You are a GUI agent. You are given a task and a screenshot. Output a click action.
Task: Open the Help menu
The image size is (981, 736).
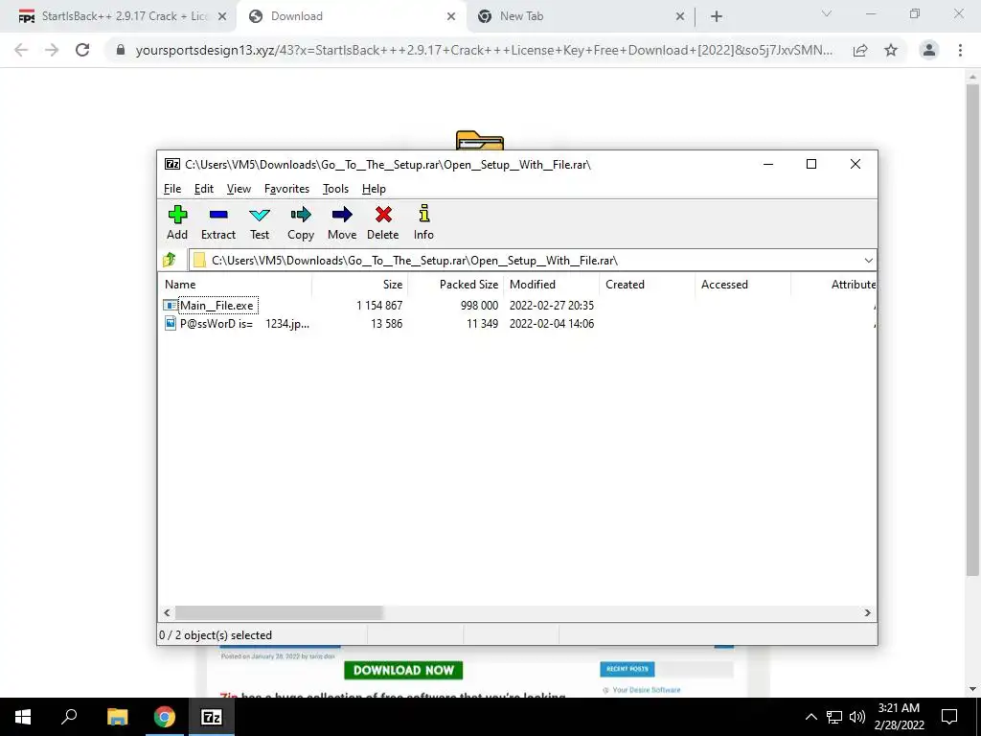374,189
